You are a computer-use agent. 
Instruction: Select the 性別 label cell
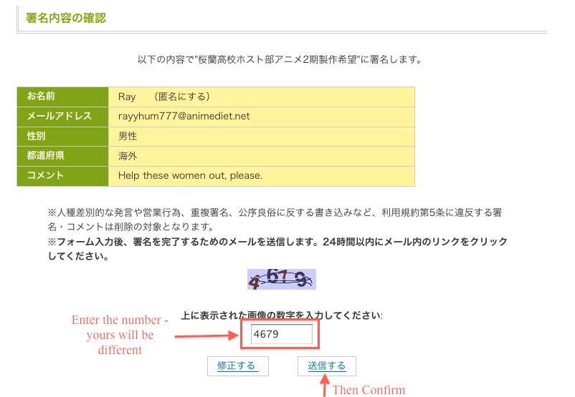click(x=62, y=137)
